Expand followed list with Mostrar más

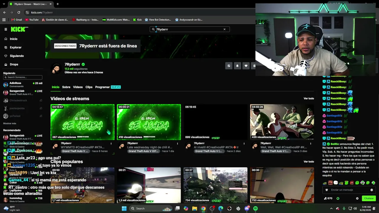coord(10,123)
